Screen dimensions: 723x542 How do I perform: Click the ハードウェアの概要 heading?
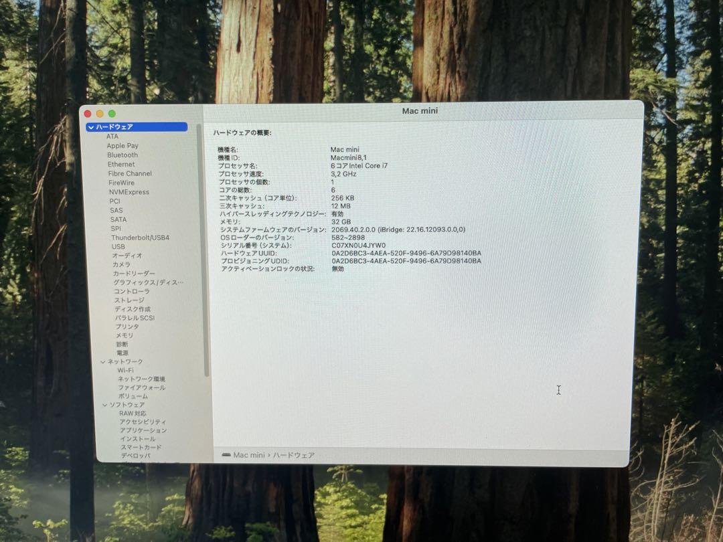point(242,132)
